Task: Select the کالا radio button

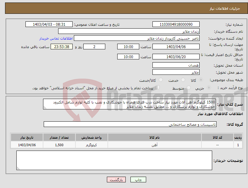Action: [x=201, y=80]
